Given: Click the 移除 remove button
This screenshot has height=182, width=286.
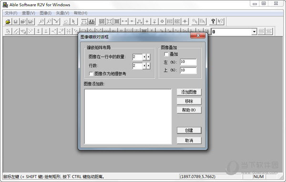Looking at the screenshot, I should pyautogui.click(x=189, y=101).
